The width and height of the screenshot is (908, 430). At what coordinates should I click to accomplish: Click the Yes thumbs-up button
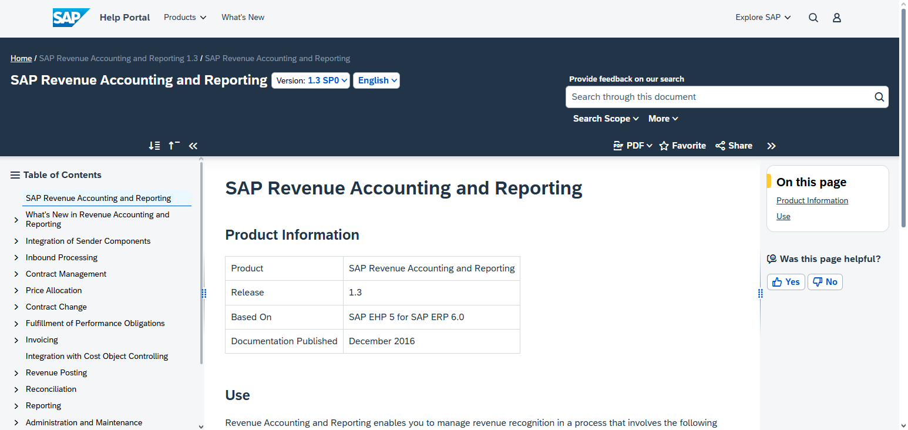786,282
